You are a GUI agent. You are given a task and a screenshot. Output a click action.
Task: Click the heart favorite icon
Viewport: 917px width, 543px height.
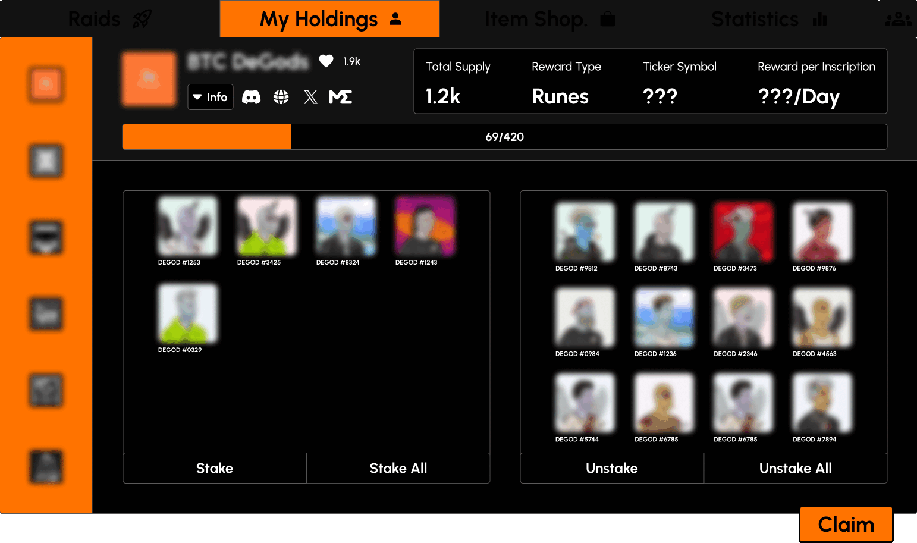tap(326, 61)
